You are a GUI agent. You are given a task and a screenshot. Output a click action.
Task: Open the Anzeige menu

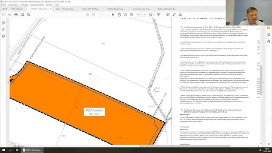24,5
